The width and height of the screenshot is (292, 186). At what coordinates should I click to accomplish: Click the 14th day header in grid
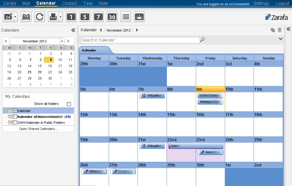coord(152,115)
